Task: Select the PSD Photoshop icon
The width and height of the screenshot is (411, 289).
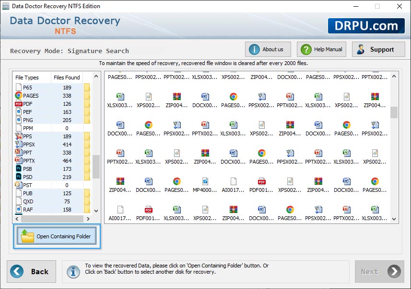Action: (19, 177)
